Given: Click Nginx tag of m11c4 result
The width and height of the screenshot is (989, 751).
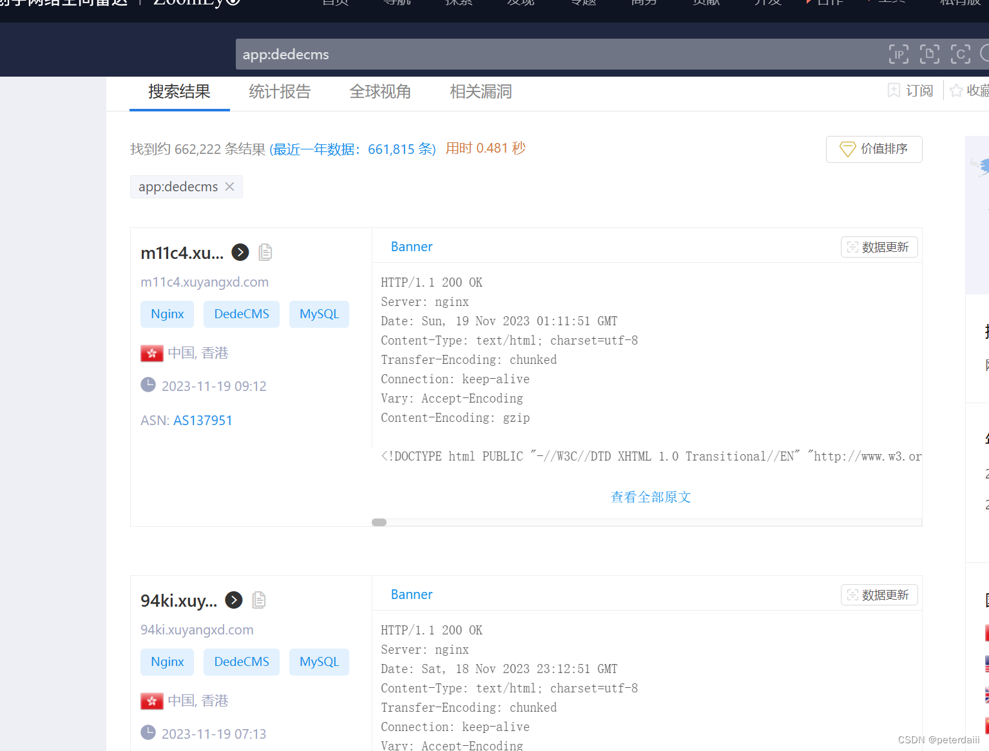Looking at the screenshot, I should click(168, 314).
